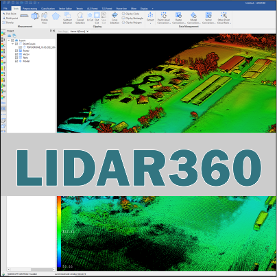
Task: Switch to the TLS Forest ribbon tab
Action: 107,8
